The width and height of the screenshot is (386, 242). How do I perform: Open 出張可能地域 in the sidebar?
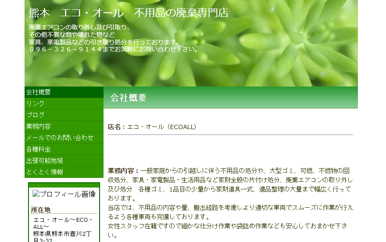[x=64, y=161]
